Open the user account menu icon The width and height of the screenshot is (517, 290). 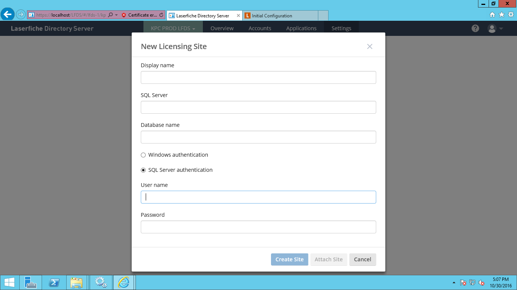(x=495, y=28)
